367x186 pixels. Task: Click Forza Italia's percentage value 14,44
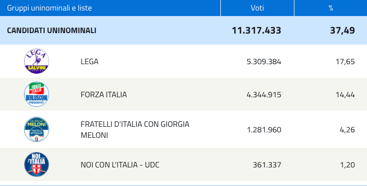pos(345,95)
